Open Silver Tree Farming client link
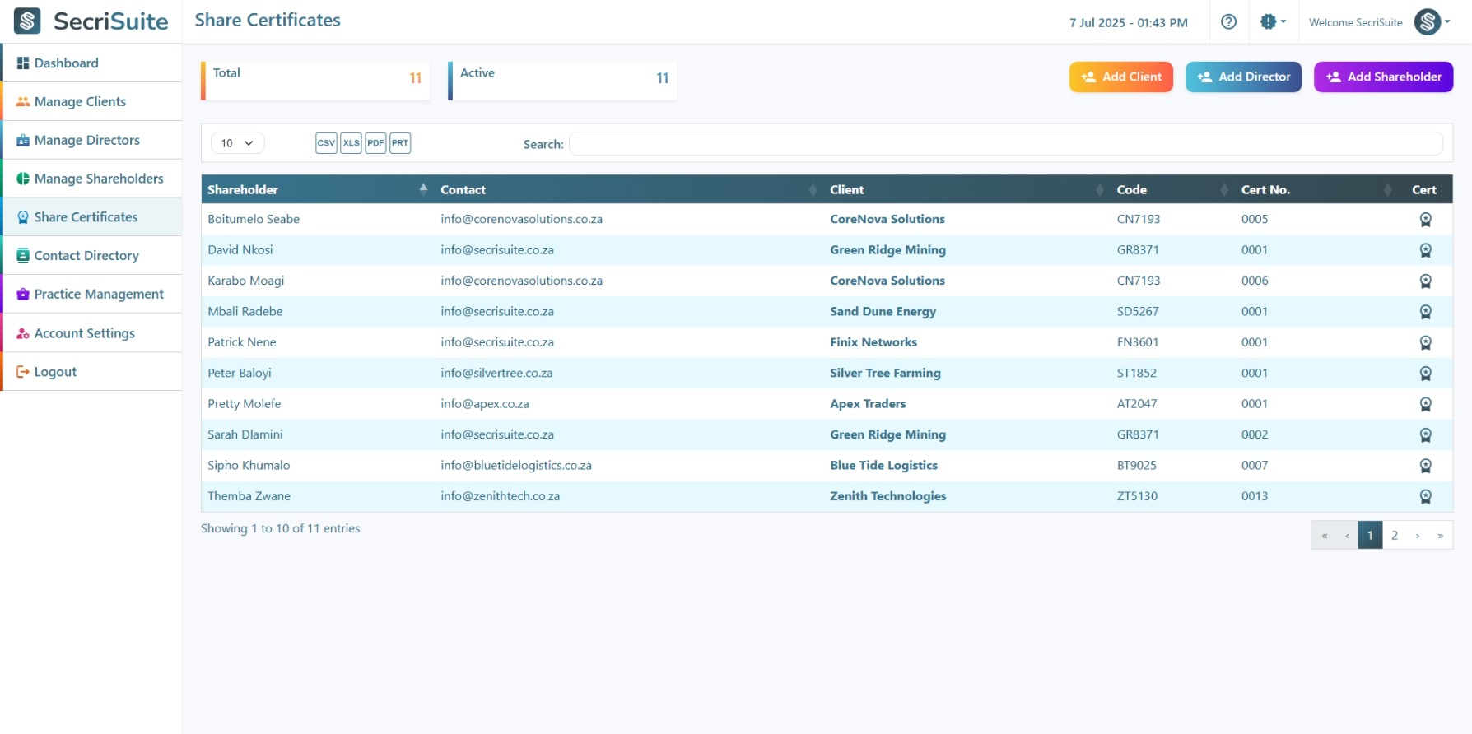 885,374
